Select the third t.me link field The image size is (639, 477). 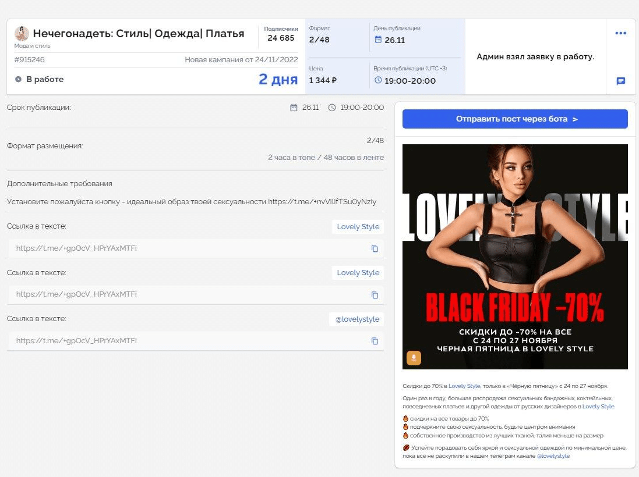click(196, 341)
